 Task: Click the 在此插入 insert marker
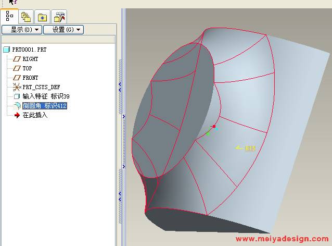(34, 115)
